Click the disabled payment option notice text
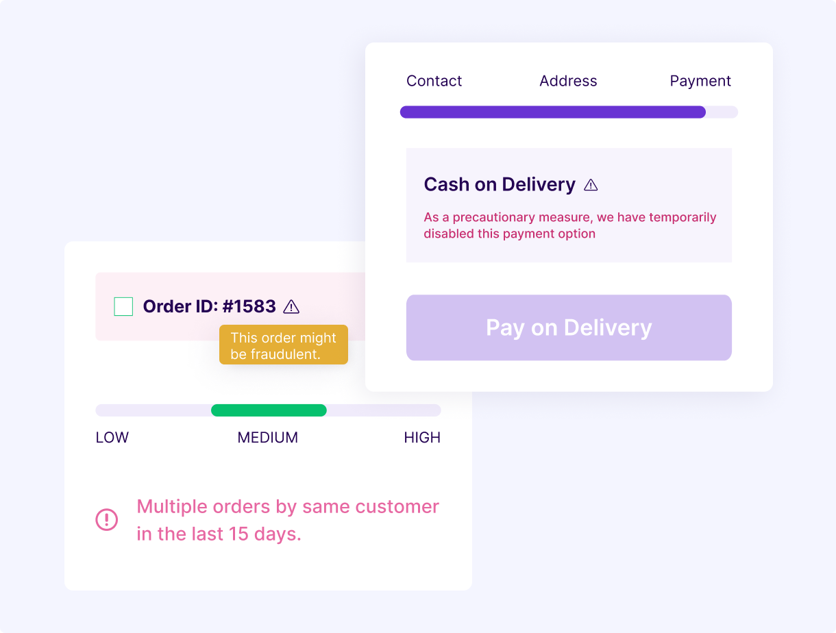 pos(569,225)
